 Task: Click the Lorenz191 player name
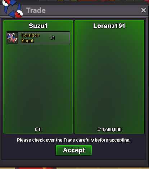(x=109, y=26)
